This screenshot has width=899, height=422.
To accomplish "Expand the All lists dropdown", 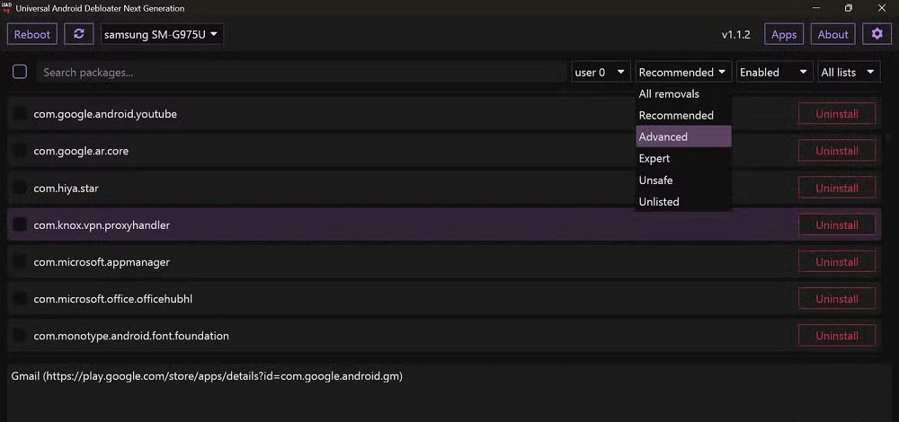I will [848, 72].
